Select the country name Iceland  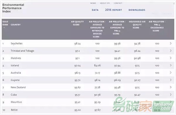pos(15,66)
